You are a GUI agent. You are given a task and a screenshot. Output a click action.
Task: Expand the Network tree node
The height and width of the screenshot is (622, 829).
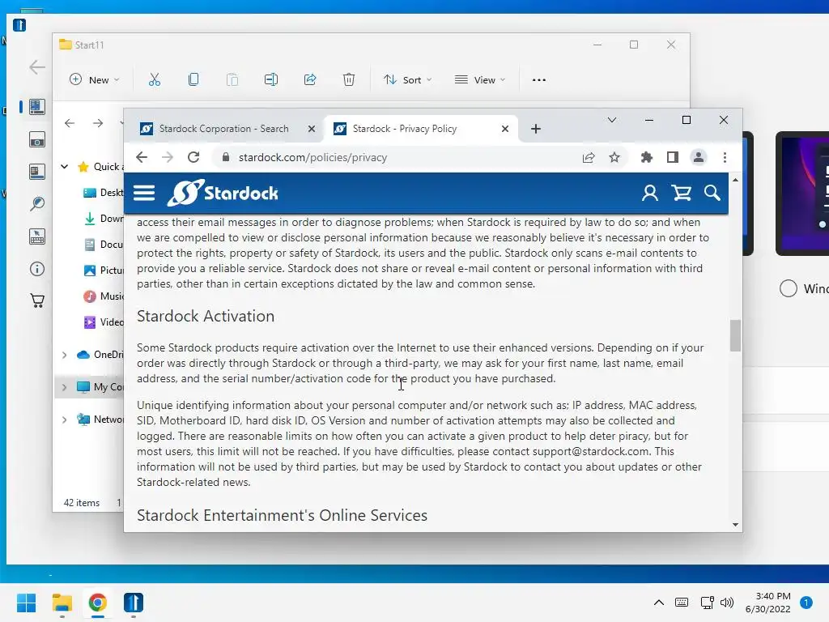65,420
